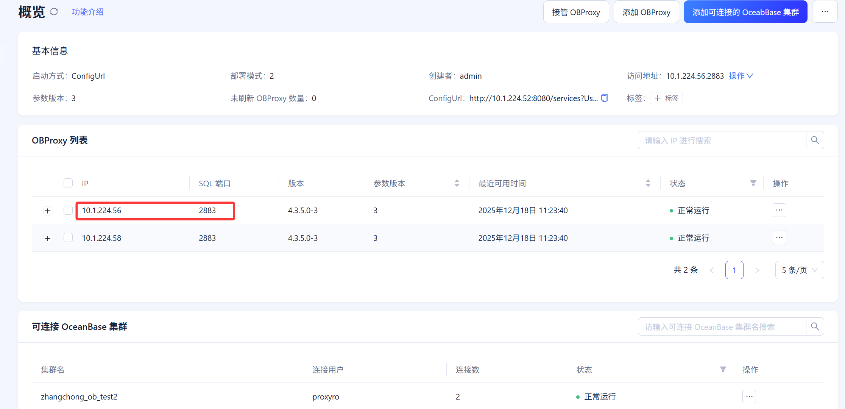Viewport: 845px width, 409px height.
Task: Open the 操作 dropdown next to 访问地址
Action: (741, 76)
